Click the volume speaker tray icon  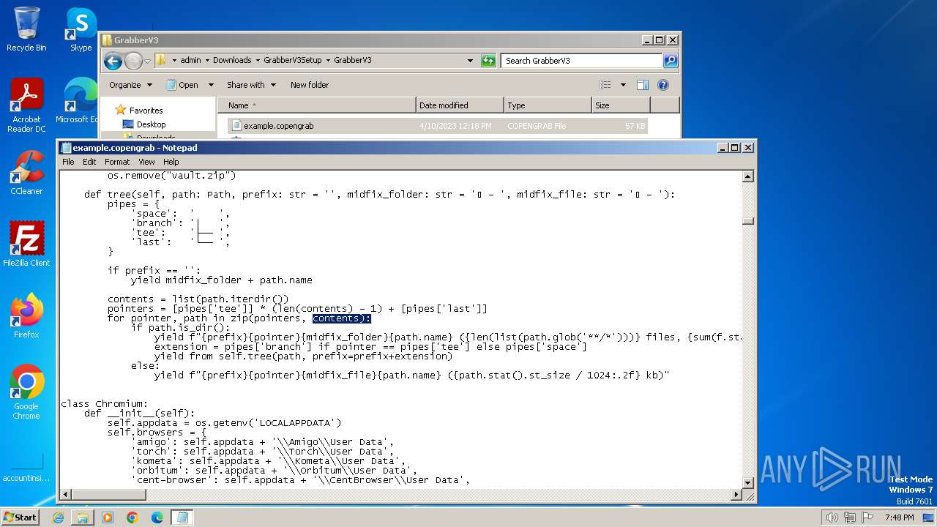832,517
